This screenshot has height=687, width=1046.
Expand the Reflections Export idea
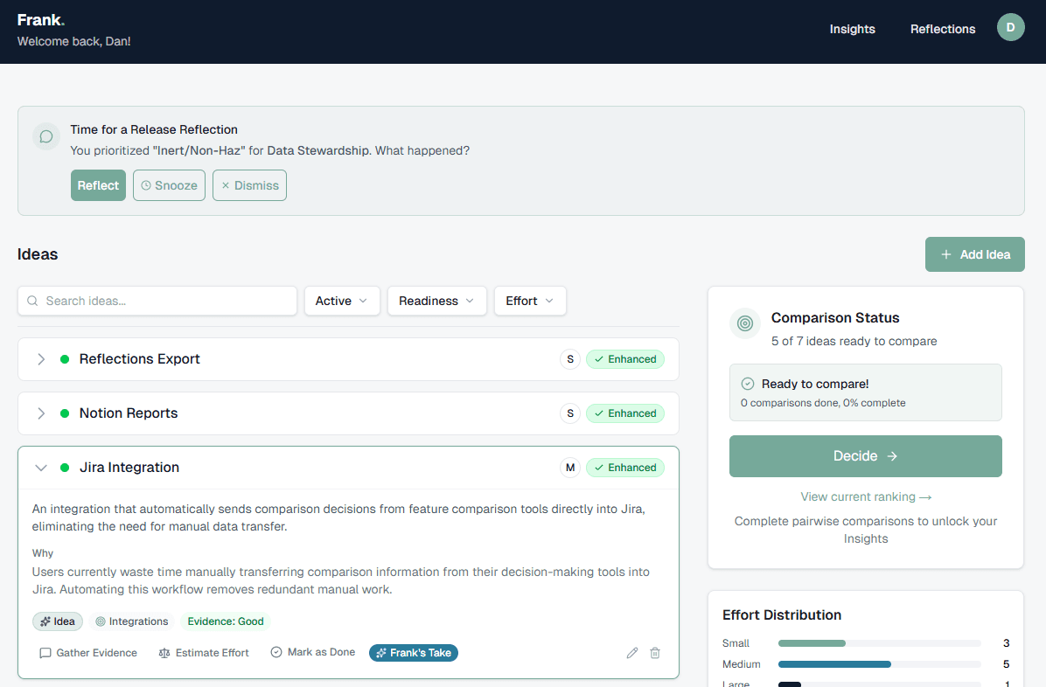(41, 359)
